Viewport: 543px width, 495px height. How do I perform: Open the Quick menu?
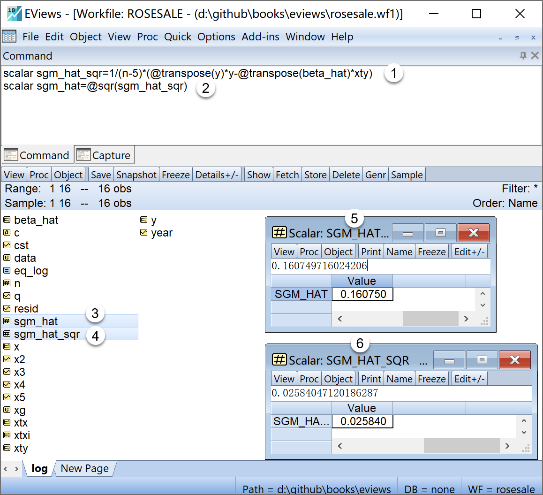pos(178,37)
